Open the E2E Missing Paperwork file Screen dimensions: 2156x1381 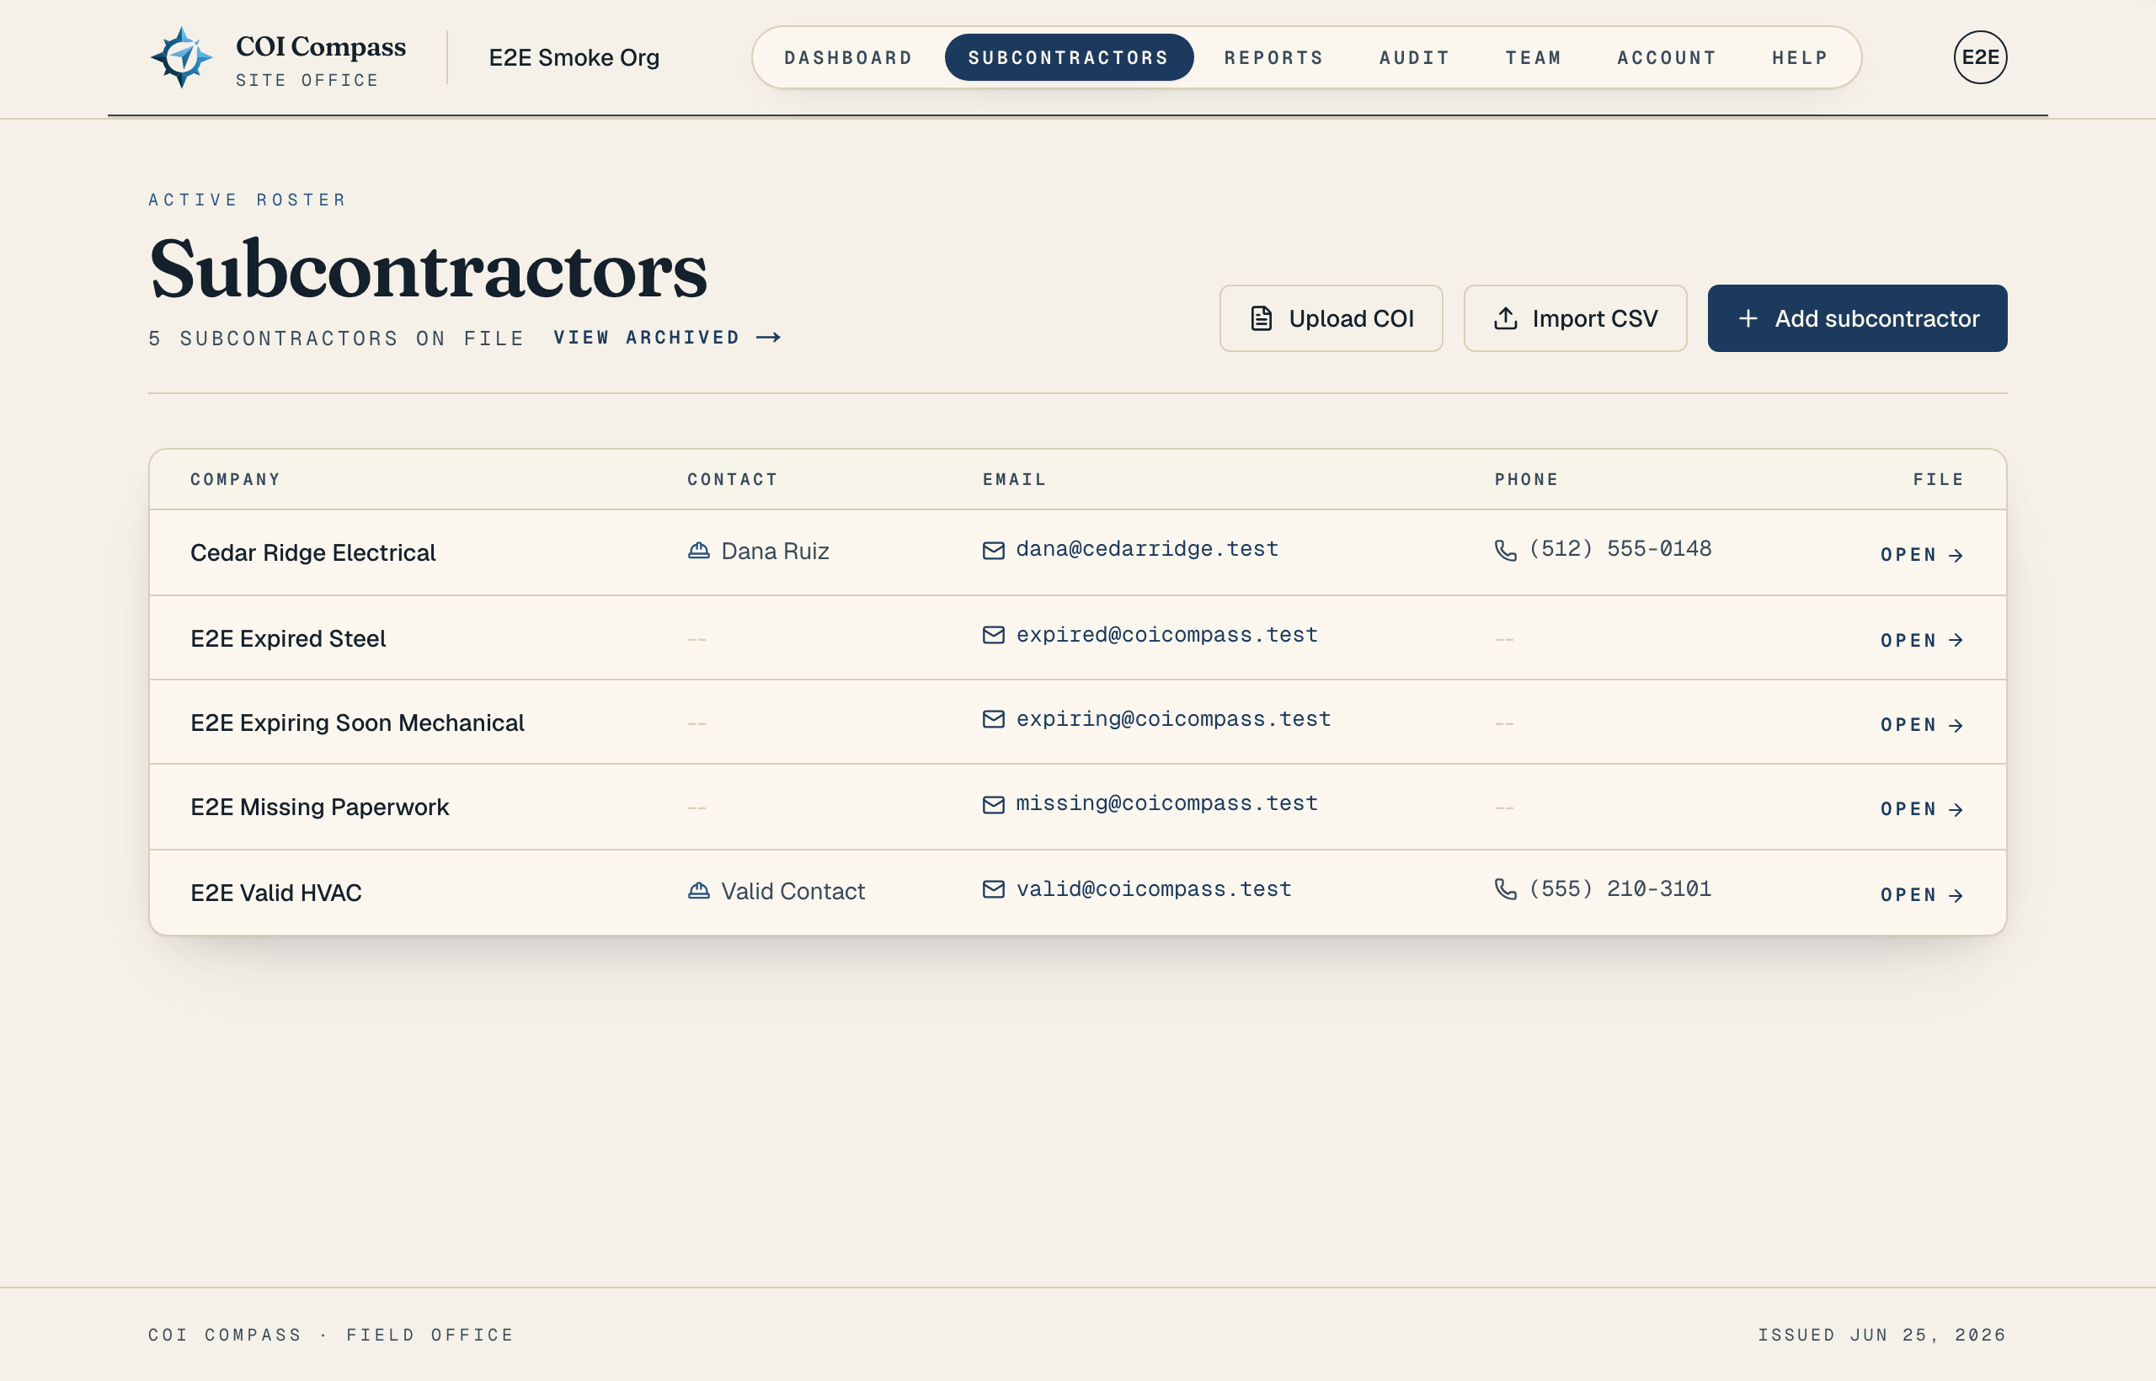coord(1922,809)
